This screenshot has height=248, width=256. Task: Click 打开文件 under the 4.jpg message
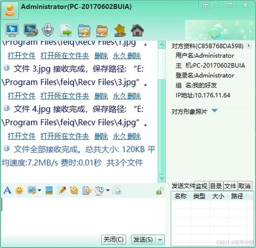point(21,136)
